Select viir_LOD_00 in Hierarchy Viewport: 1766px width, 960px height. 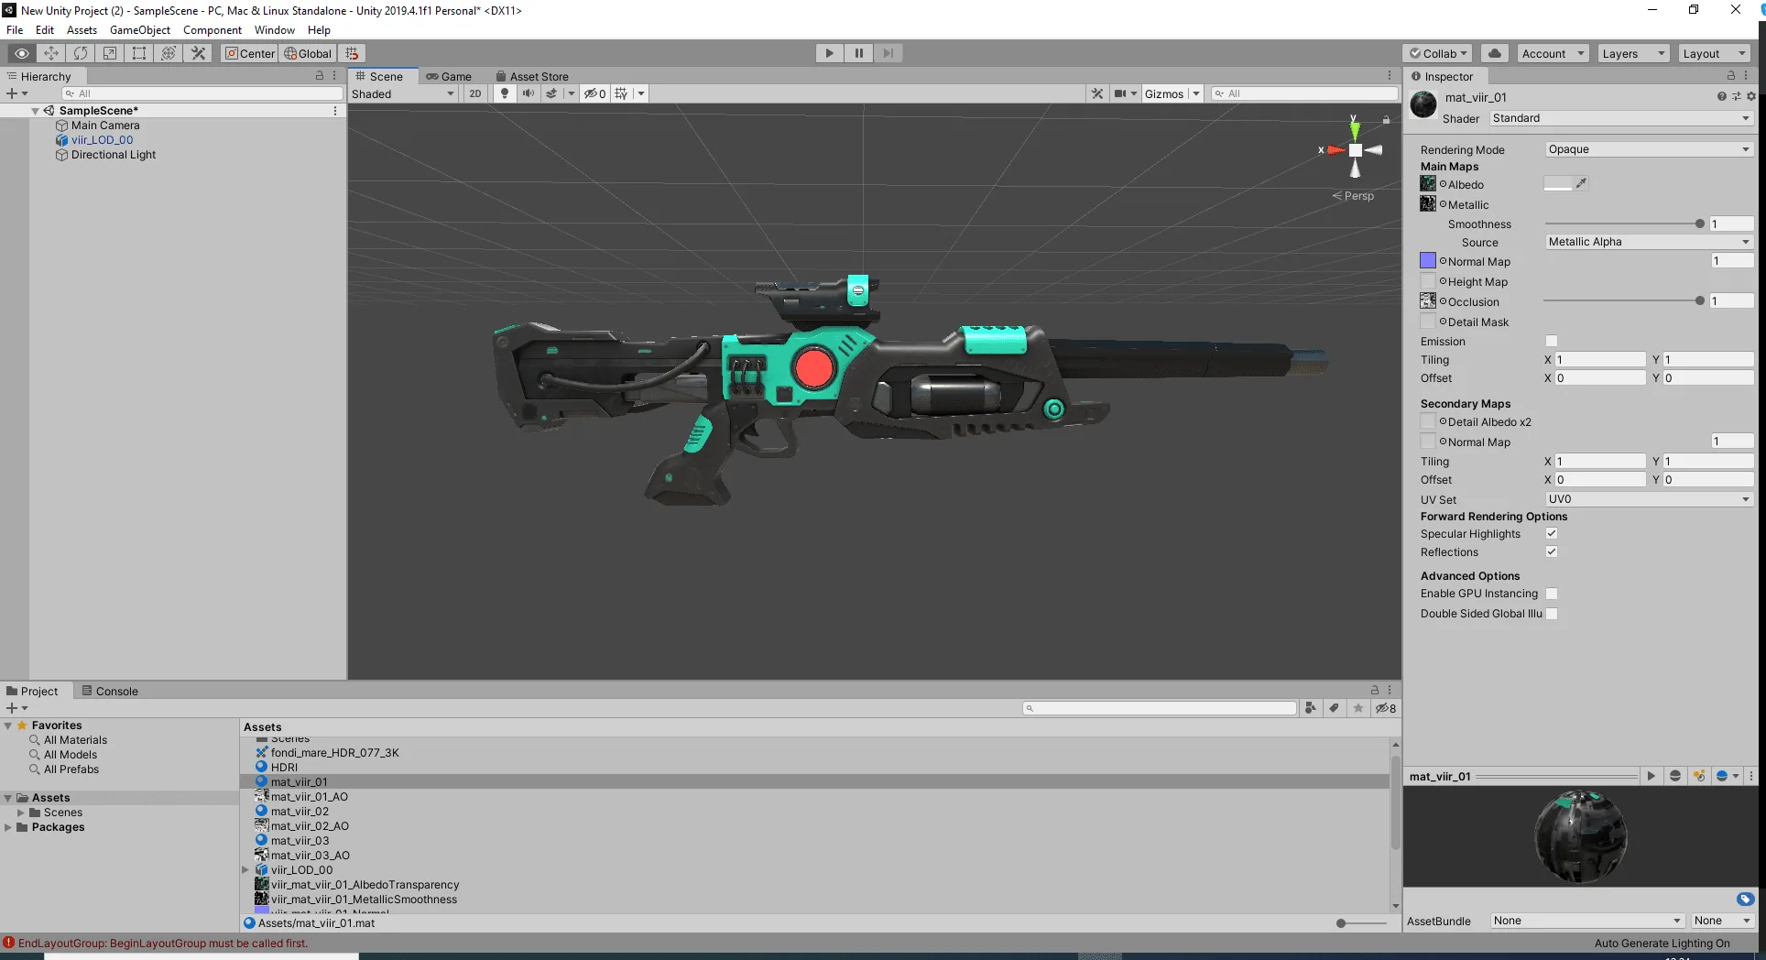tap(102, 140)
